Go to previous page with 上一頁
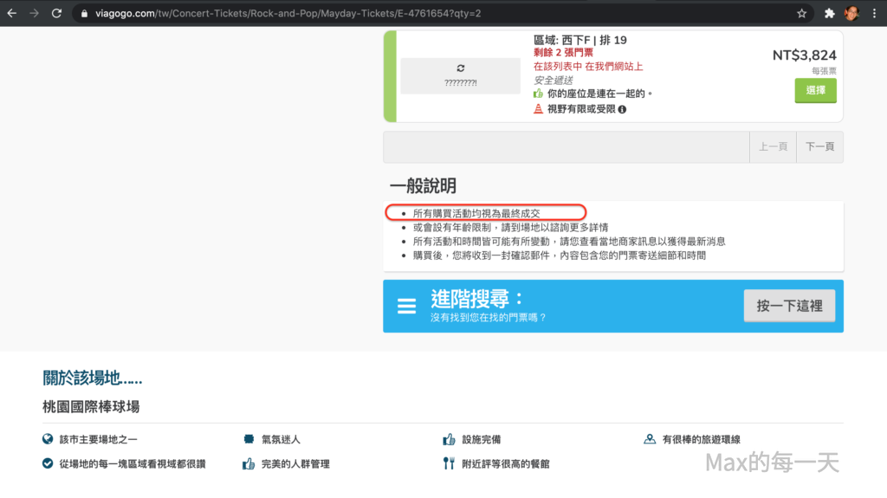This screenshot has height=498, width=887. coord(773,147)
